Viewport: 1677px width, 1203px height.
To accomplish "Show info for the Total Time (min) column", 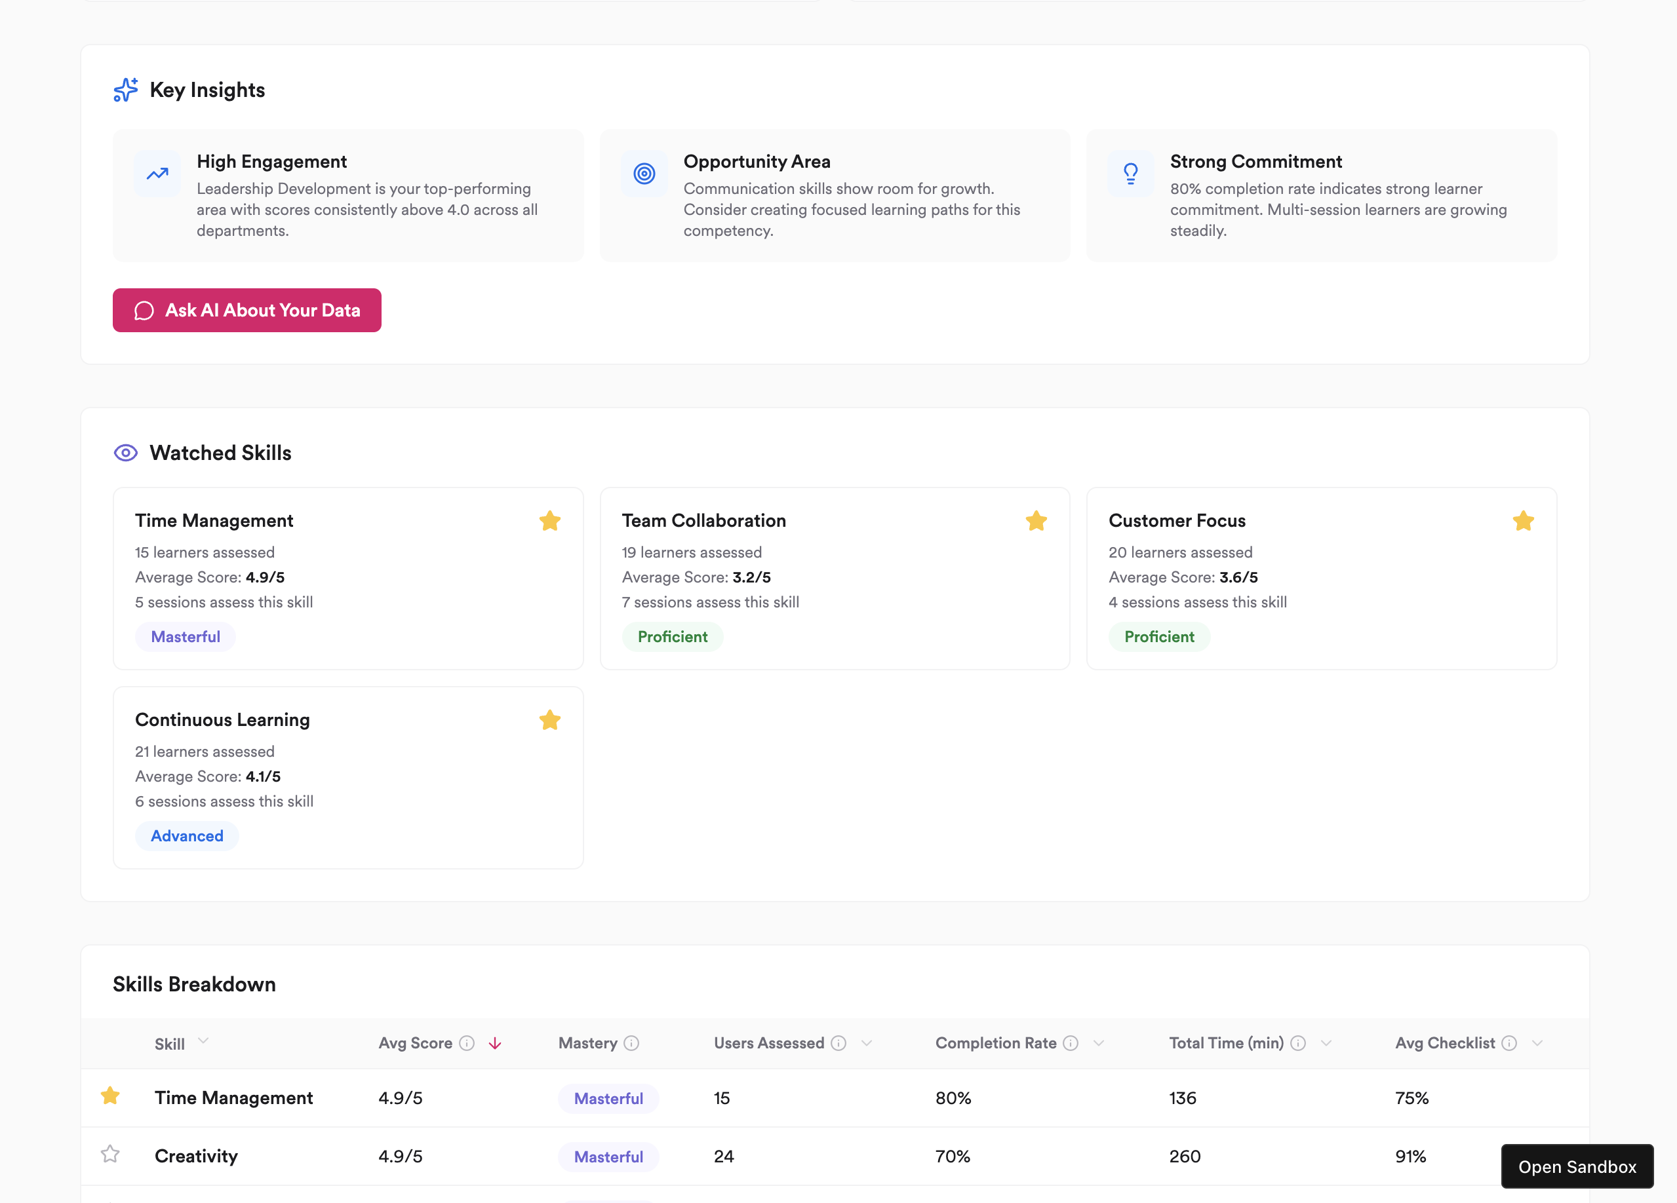I will point(1297,1042).
